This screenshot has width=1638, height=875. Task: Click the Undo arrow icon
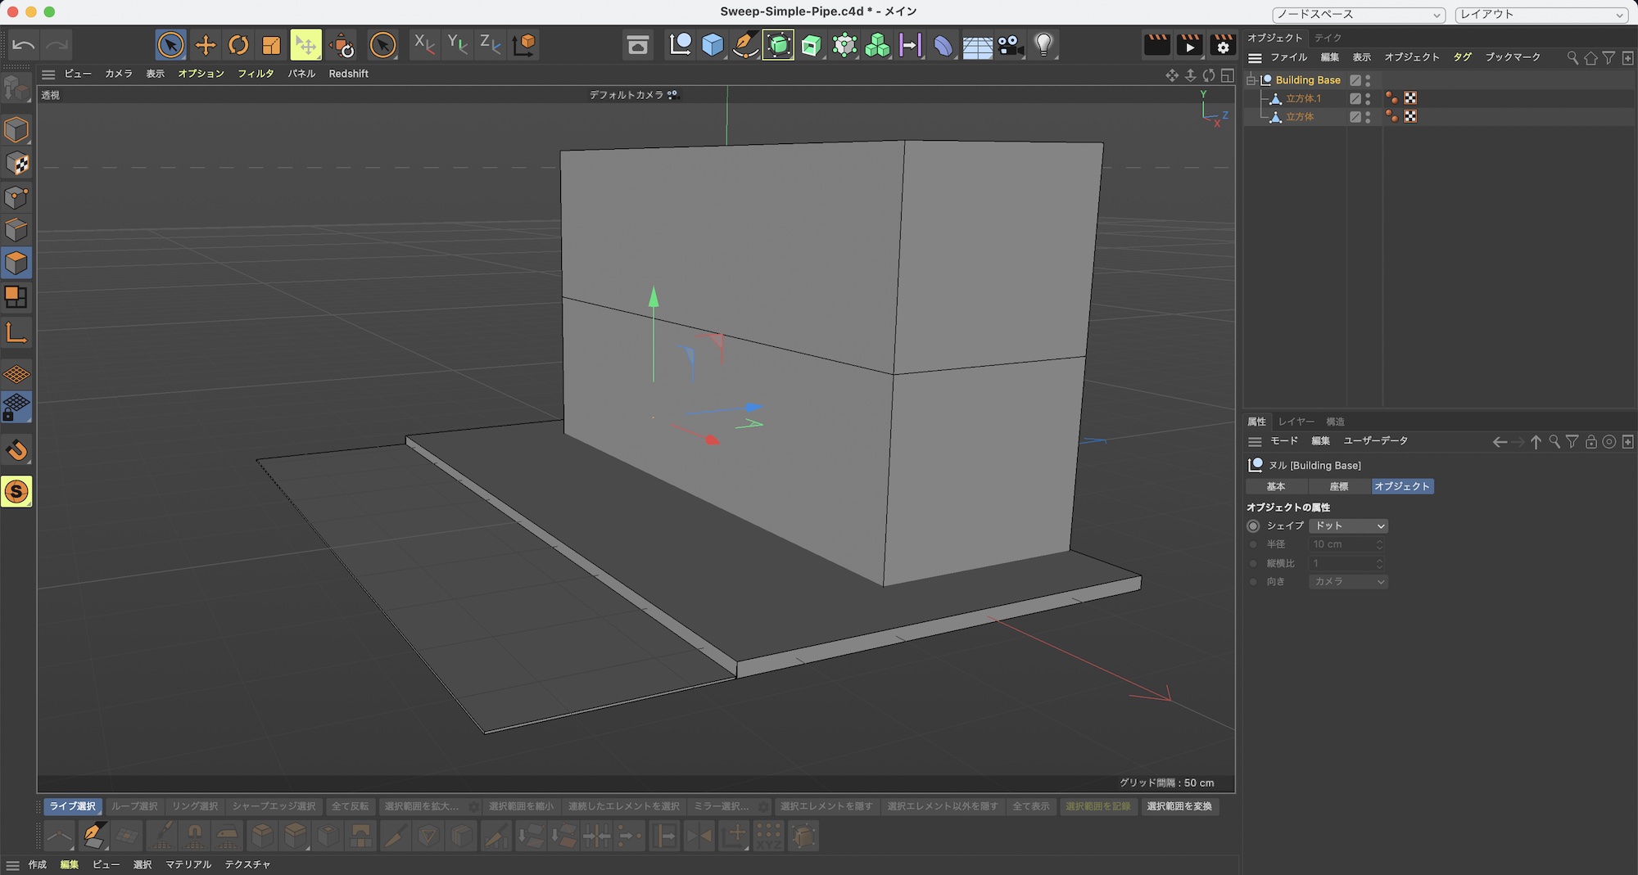pyautogui.click(x=24, y=45)
